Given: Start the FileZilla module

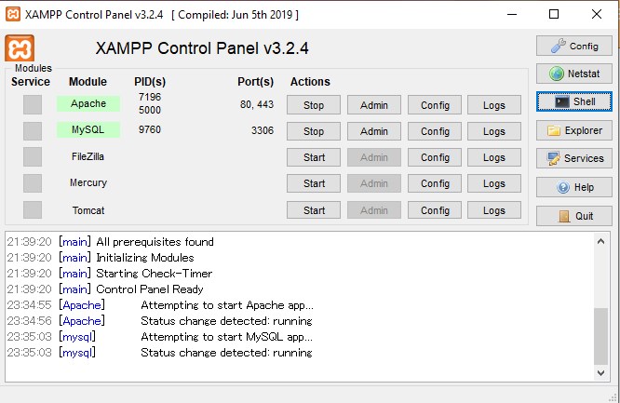Looking at the screenshot, I should tap(314, 157).
